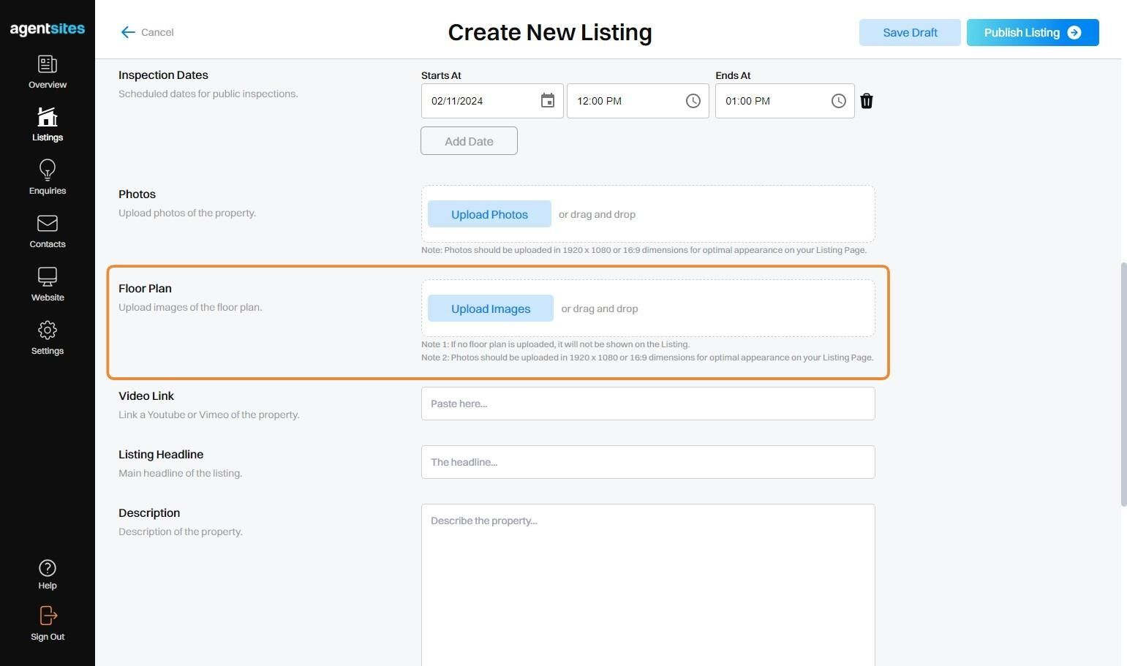Open Starts At time clock picker
Viewport: 1127px width, 666px height.
tap(693, 101)
